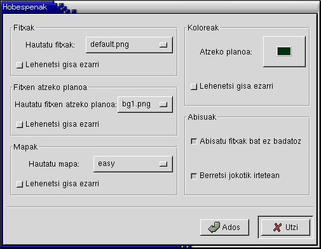Click the default.png dropdown indicator

click(x=163, y=45)
